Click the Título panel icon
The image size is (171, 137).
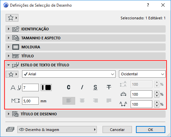coord(16,56)
